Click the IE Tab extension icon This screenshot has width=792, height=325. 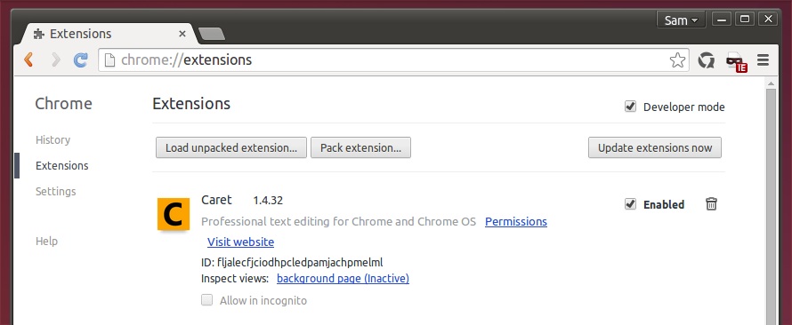(x=736, y=61)
